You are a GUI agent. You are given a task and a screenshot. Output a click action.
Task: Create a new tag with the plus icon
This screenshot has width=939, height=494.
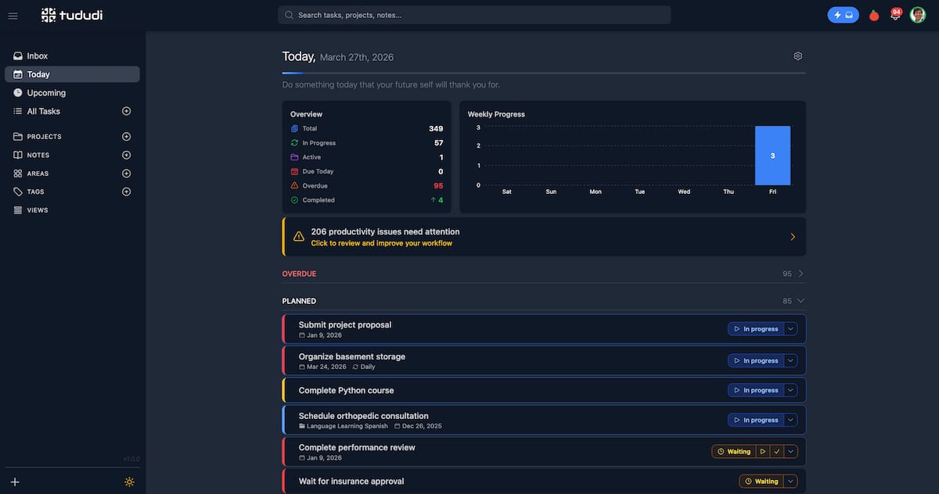click(127, 192)
